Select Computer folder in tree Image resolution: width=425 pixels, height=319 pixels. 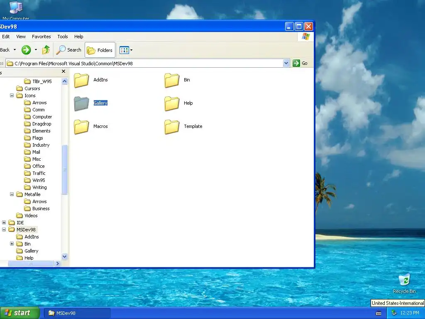point(38,117)
